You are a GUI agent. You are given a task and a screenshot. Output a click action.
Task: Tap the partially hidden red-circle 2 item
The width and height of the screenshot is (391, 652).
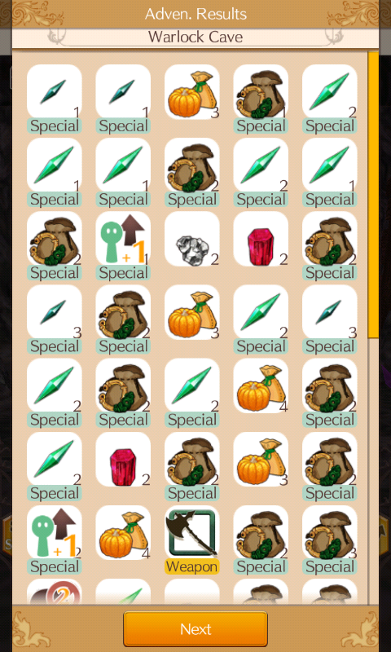coord(55,592)
